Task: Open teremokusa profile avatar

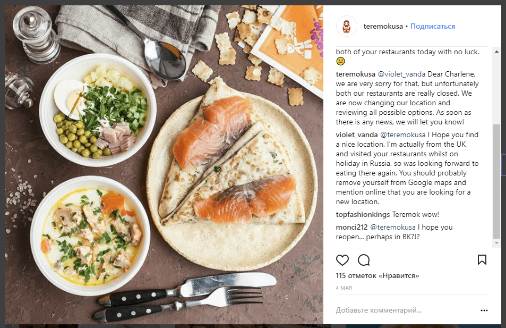Action: pos(347,26)
